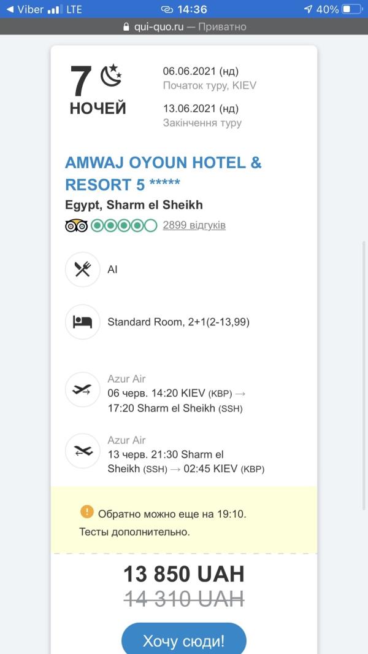Tap the TripAdvisor owl logo
Viewport: 368px width, 654px height.
pos(76,225)
